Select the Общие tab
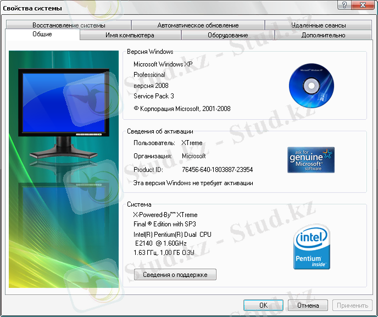 tap(42, 34)
